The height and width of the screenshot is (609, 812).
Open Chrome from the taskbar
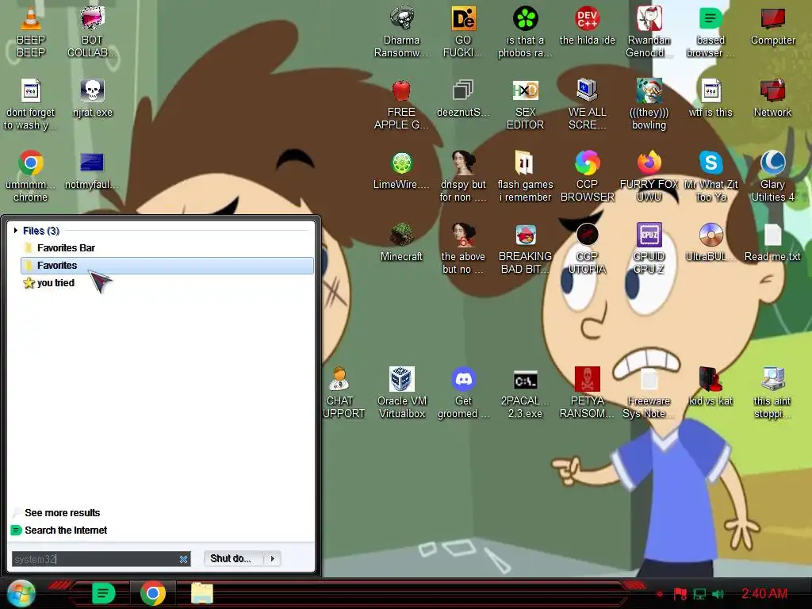[153, 593]
